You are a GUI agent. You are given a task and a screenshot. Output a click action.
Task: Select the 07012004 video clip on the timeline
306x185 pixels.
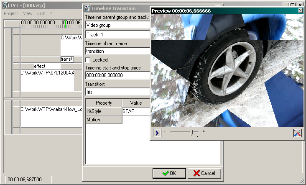coord(47,80)
